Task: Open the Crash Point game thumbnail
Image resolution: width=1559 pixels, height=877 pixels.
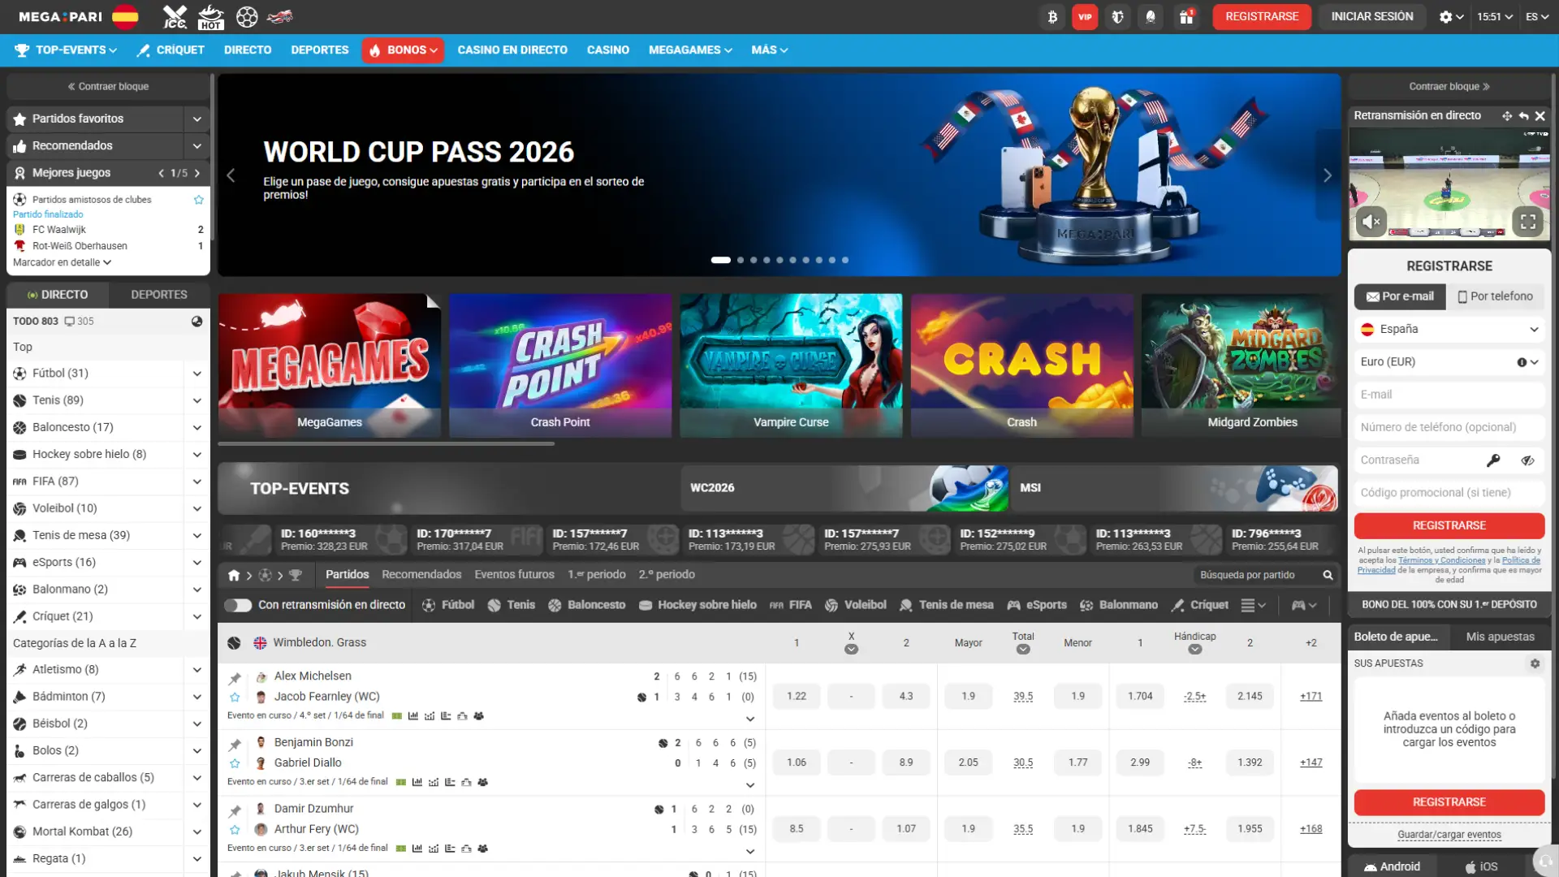Action: [560, 365]
